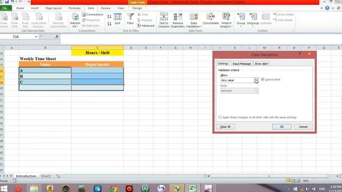Click the Data Validation ribbon icon
342x192 pixels.
[x=193, y=17]
